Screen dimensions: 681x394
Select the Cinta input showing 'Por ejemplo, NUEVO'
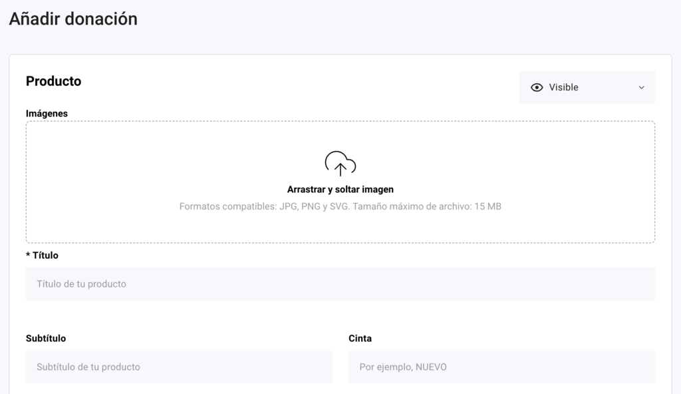click(x=501, y=367)
